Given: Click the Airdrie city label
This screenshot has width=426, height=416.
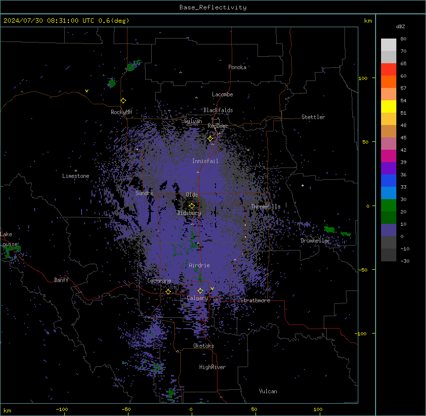Looking at the screenshot, I should 199,265.
